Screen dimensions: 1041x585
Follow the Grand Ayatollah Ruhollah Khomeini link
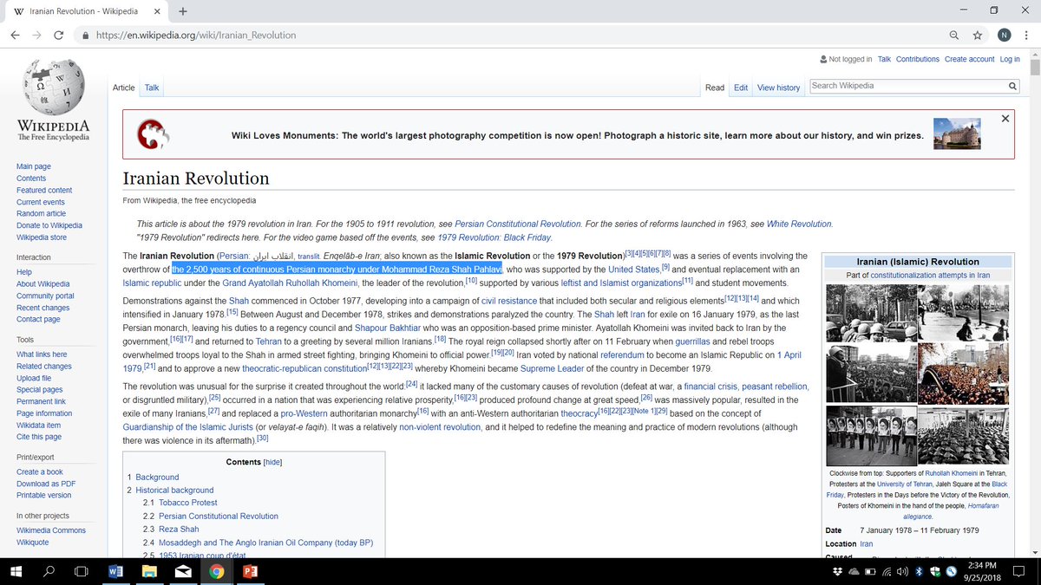pyautogui.click(x=291, y=283)
